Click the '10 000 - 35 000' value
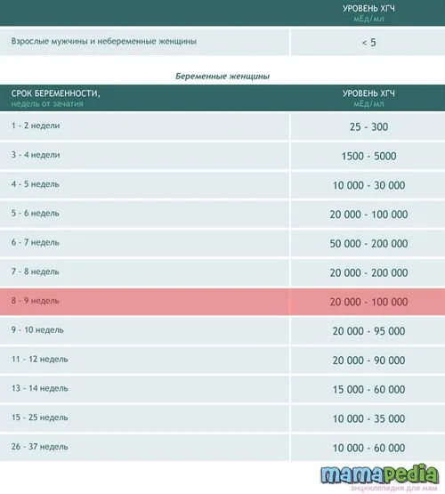The width and height of the screenshot is (445, 494). [368, 418]
